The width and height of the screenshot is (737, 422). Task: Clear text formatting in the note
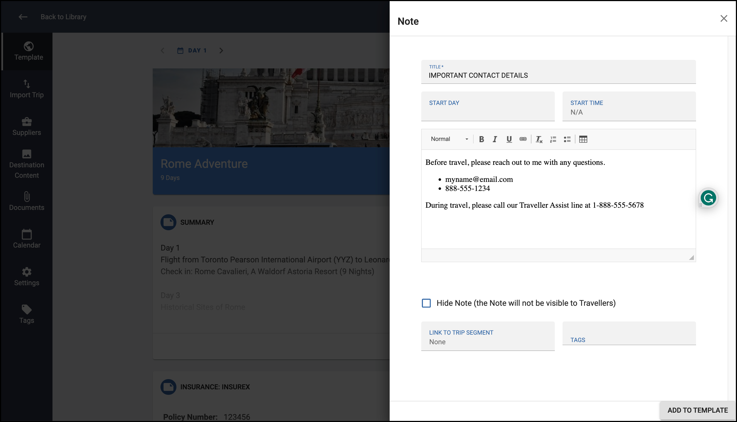tap(539, 139)
